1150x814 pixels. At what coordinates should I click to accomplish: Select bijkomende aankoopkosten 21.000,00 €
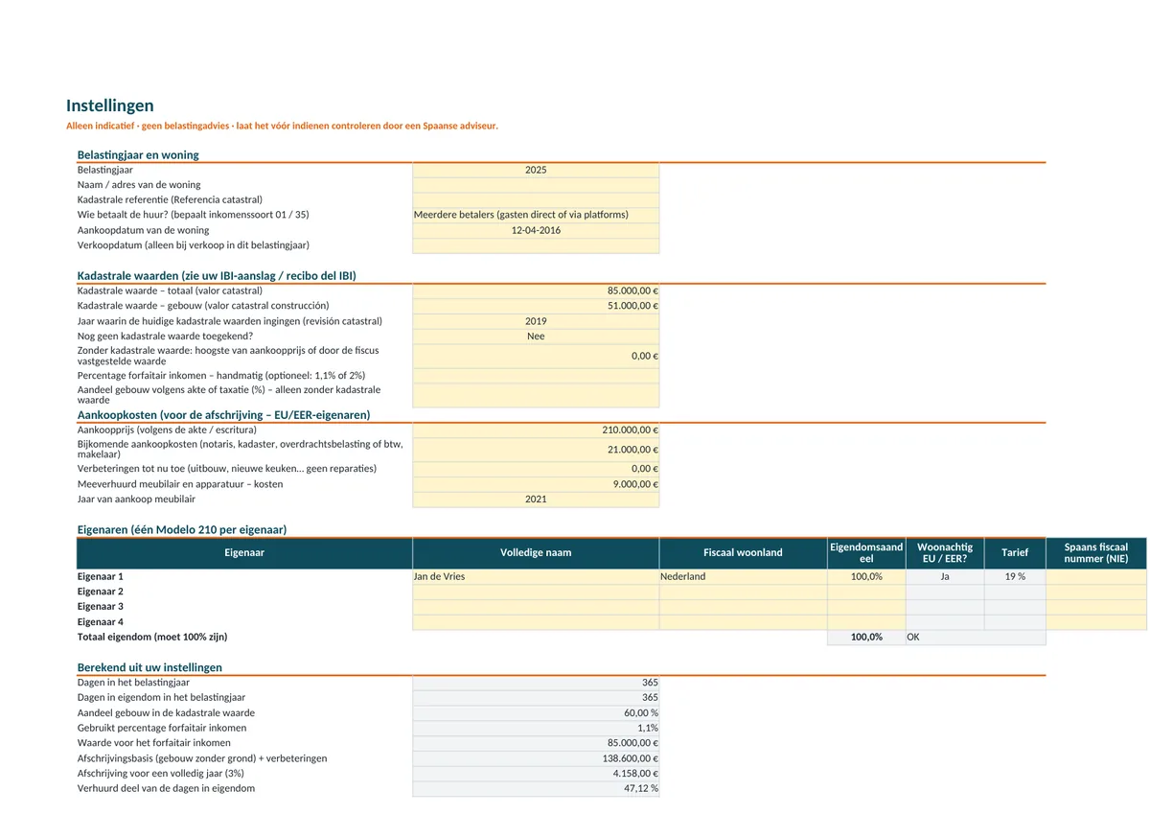(x=536, y=450)
